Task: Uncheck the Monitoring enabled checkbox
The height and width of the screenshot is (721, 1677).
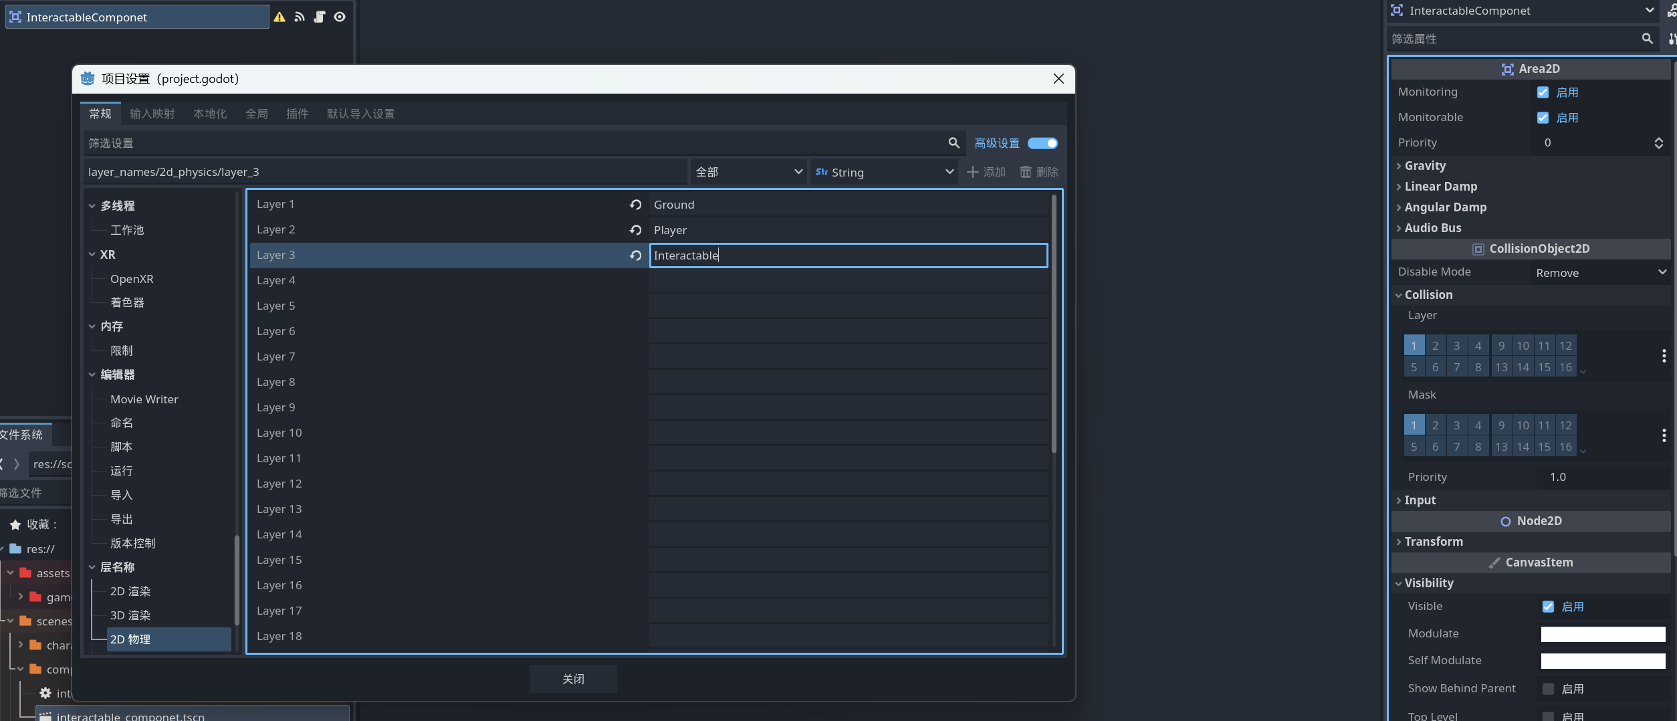Action: point(1543,92)
